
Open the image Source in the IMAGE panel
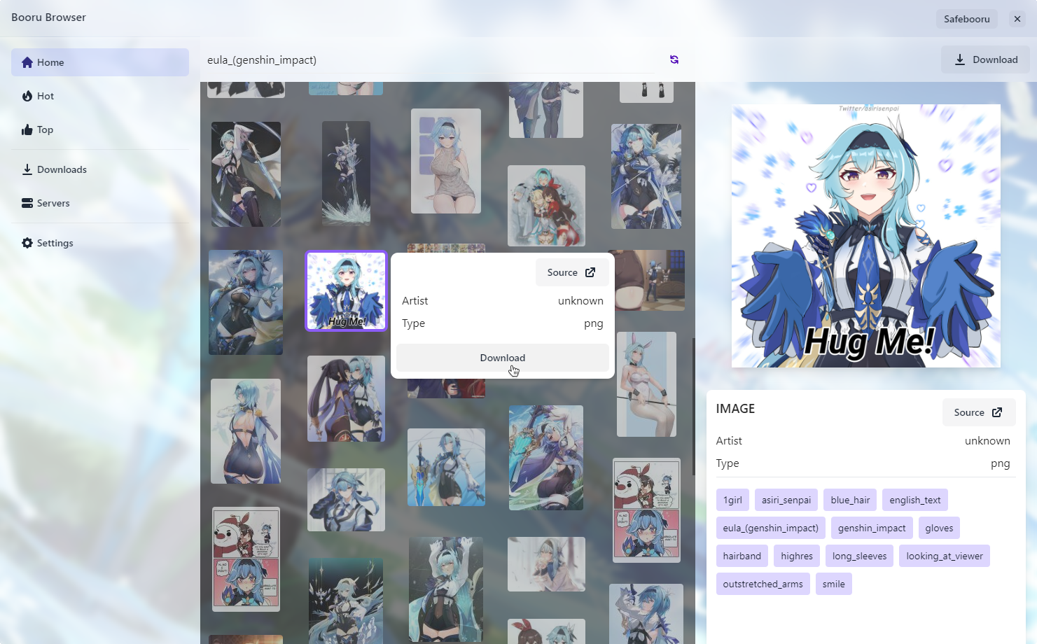(979, 412)
